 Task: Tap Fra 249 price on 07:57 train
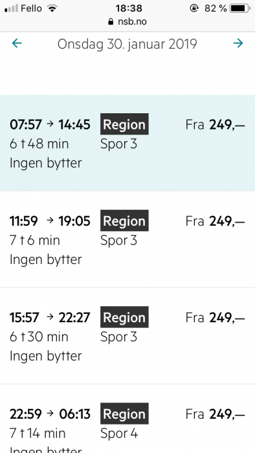click(215, 125)
